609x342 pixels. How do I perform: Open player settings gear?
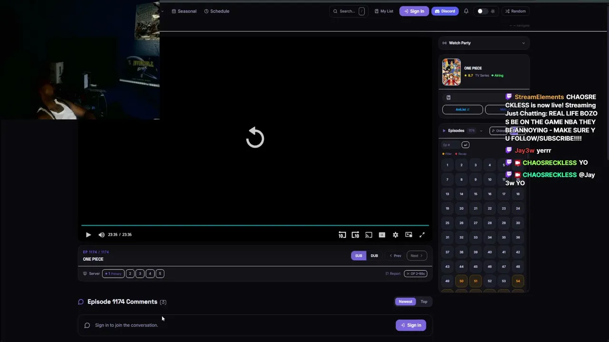pyautogui.click(x=395, y=235)
